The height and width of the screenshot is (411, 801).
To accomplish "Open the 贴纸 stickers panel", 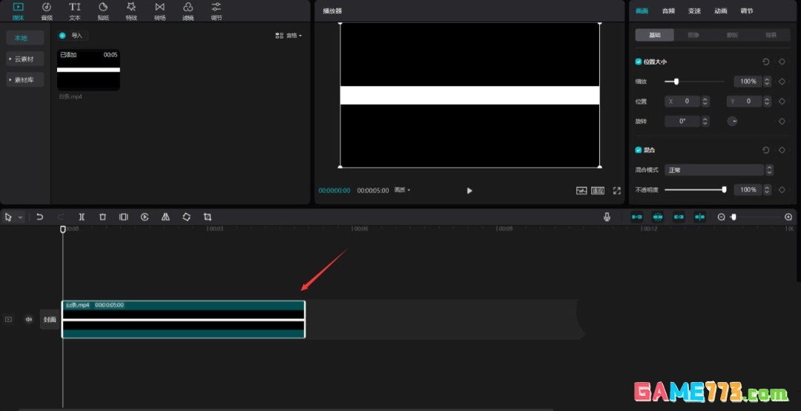I will click(103, 10).
